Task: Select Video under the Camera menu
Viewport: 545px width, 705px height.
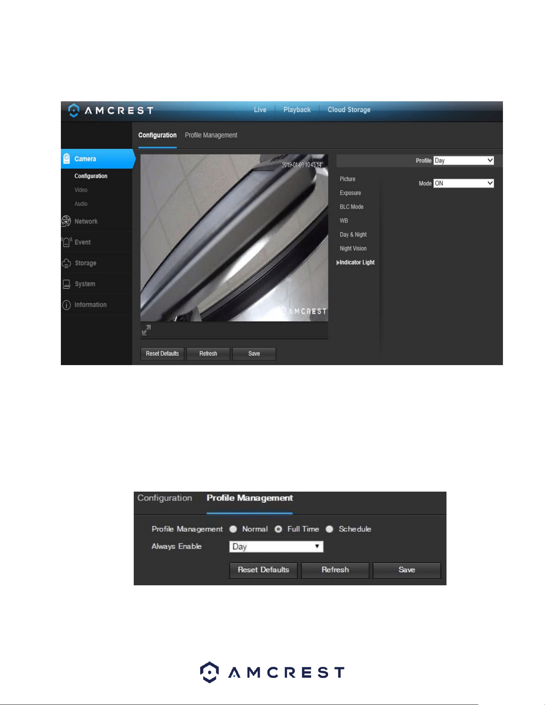Action: point(81,190)
